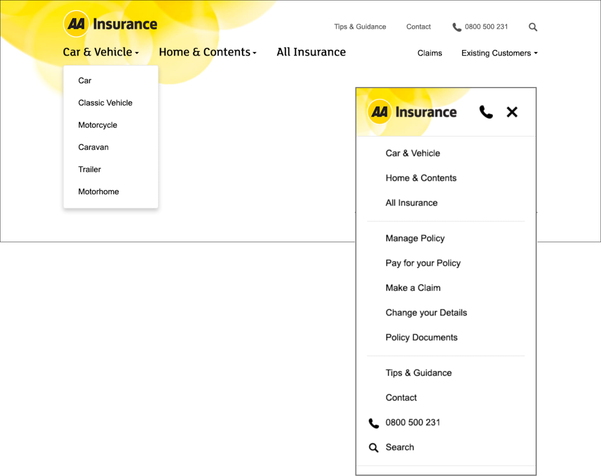Viewport: 601px width, 476px height.
Task: Tap the Search label in mobile menu
Action: pyautogui.click(x=400, y=447)
